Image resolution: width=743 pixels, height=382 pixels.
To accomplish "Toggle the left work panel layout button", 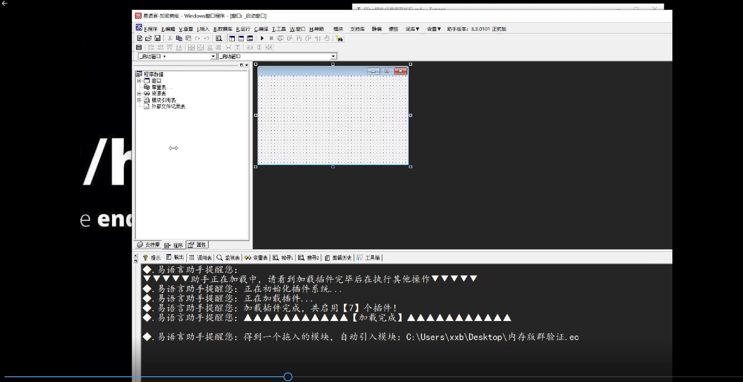I will tap(232, 39).
